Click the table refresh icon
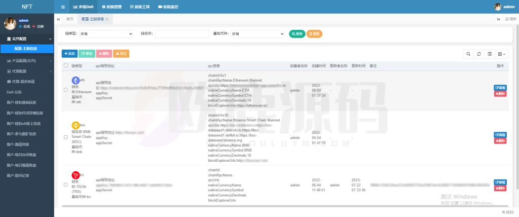 click(479, 54)
